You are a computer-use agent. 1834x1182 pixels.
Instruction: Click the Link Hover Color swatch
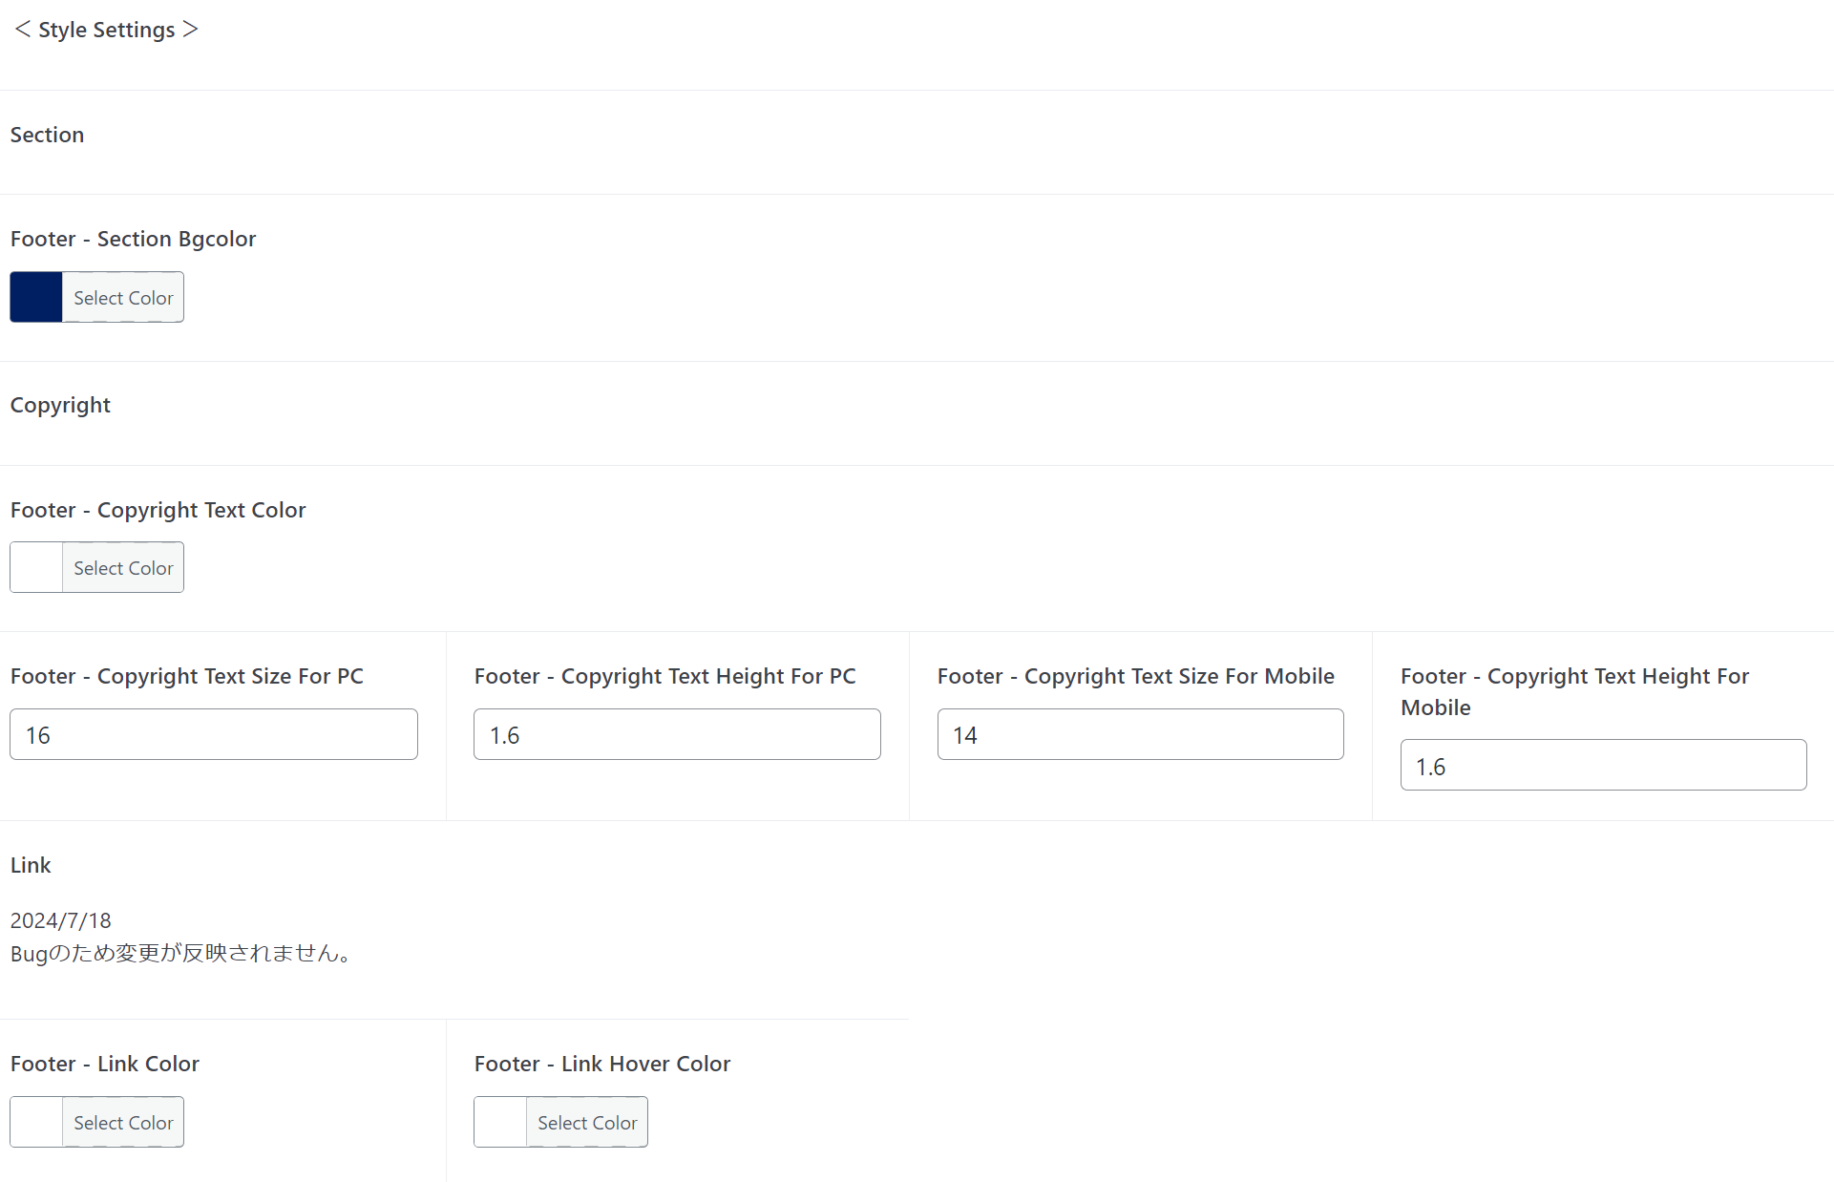point(500,1122)
